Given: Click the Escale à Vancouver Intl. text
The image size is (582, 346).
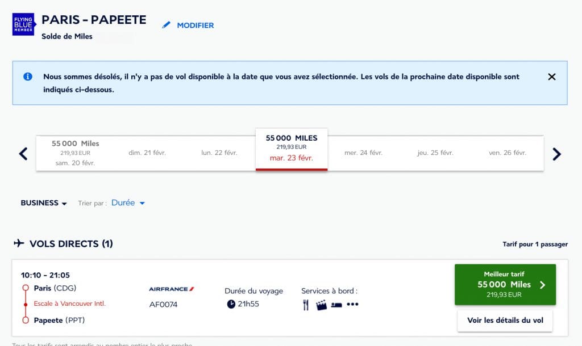Looking at the screenshot, I should tap(69, 303).
